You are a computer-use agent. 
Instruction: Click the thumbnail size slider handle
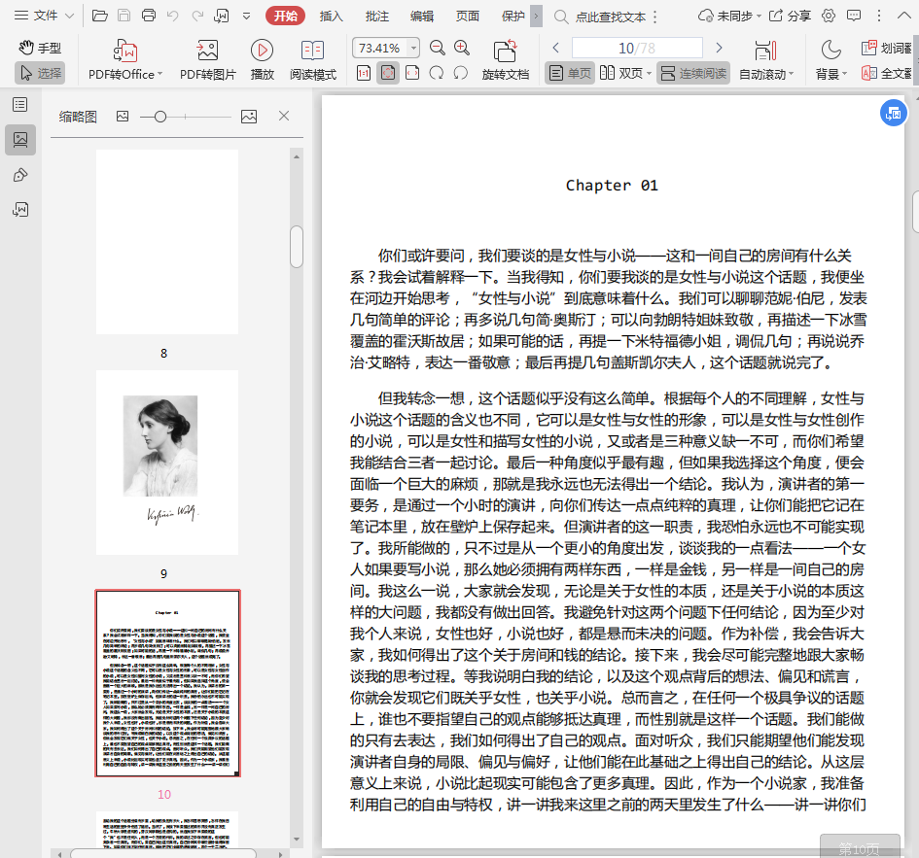160,117
